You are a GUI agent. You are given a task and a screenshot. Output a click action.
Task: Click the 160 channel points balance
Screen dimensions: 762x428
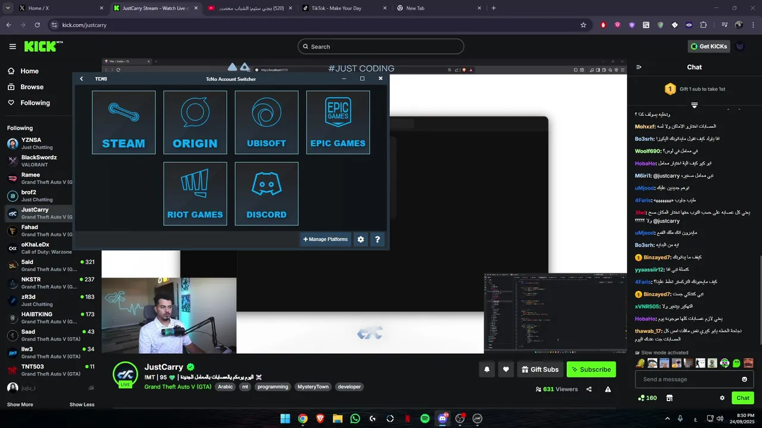(x=647, y=398)
